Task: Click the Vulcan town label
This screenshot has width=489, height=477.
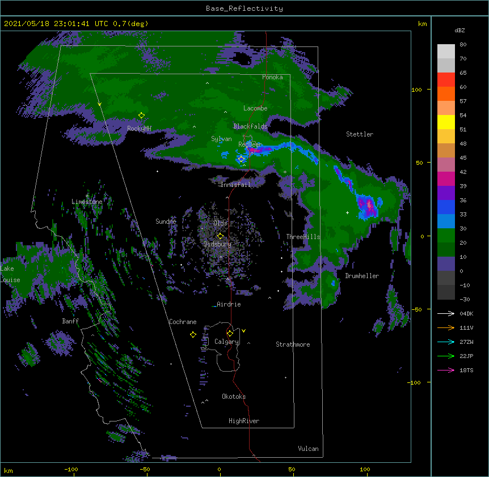Action: click(308, 449)
